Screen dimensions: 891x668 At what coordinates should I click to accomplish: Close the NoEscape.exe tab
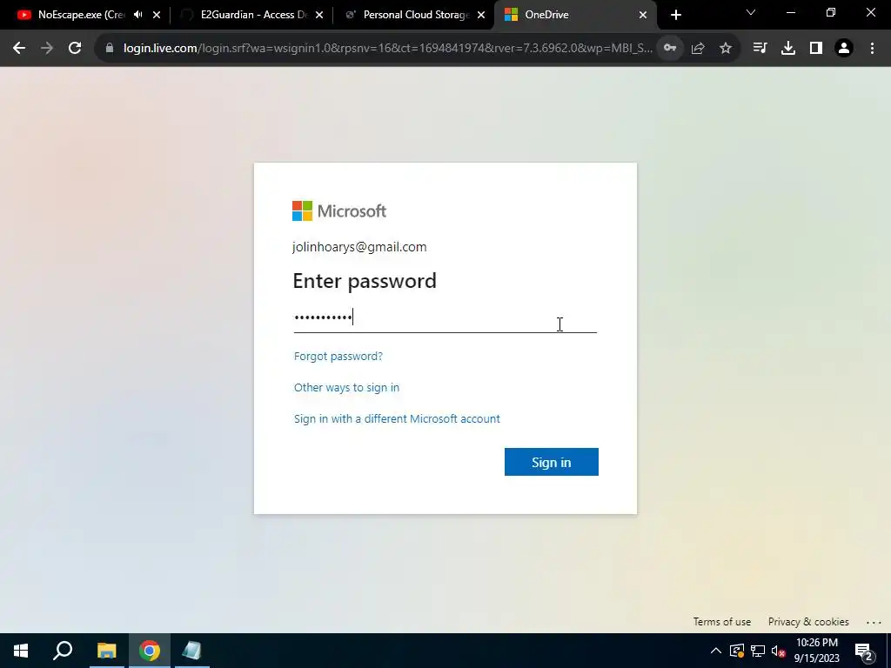coord(157,15)
